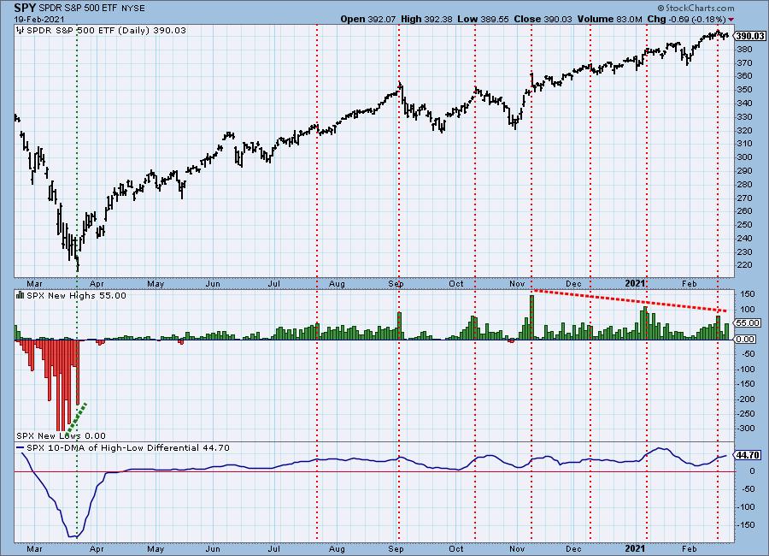
Task: Select the Low 389.55 value
Action: point(483,19)
